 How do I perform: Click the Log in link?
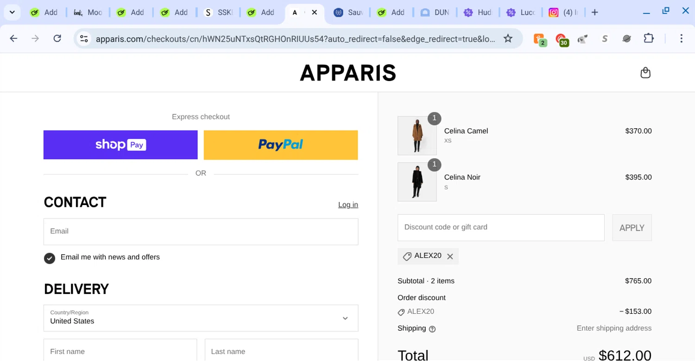pos(348,205)
